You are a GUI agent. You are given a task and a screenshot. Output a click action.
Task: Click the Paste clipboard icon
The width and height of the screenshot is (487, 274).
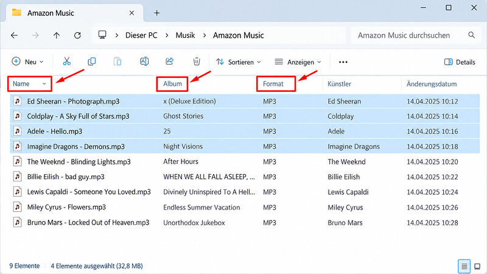[x=117, y=61]
